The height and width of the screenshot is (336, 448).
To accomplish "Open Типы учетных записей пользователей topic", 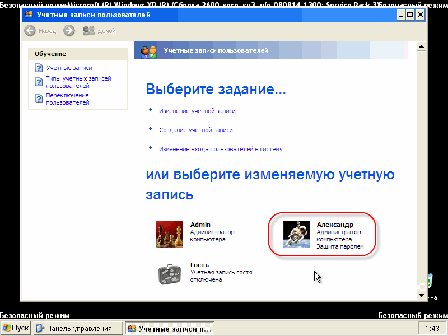I will tap(78, 82).
